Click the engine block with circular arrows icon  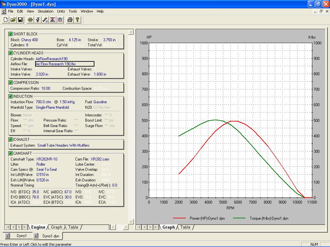[30, 20]
